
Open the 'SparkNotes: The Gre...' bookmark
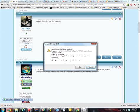57,8
